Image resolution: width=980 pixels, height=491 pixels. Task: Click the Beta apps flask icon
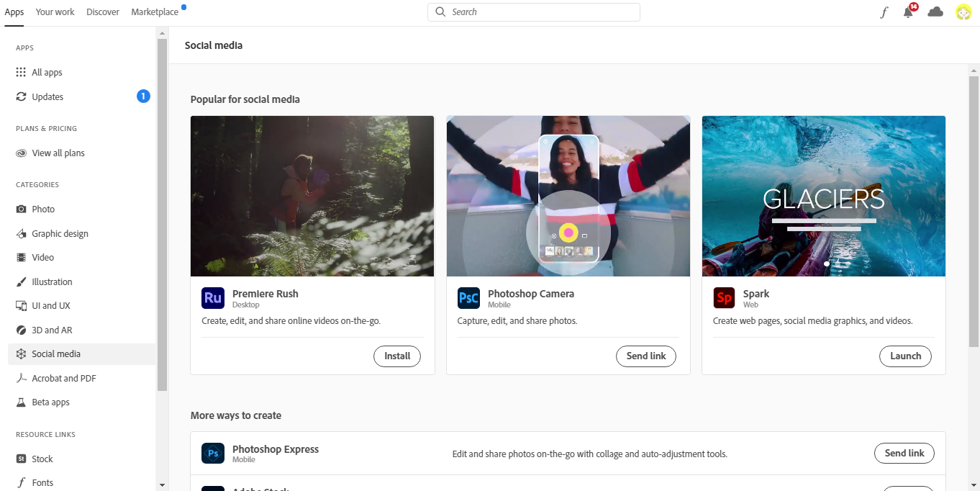(21, 402)
